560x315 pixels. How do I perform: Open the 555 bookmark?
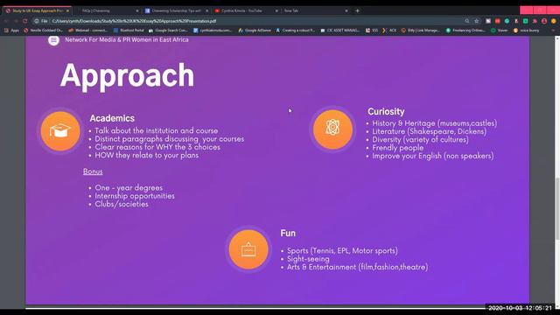[372, 31]
